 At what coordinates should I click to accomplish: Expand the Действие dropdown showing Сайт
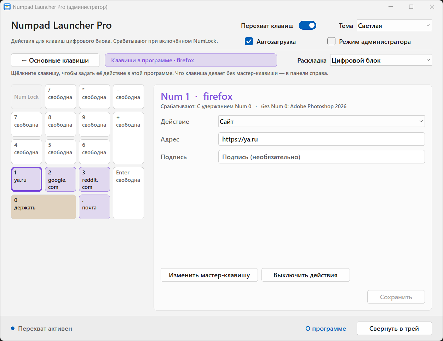(322, 121)
